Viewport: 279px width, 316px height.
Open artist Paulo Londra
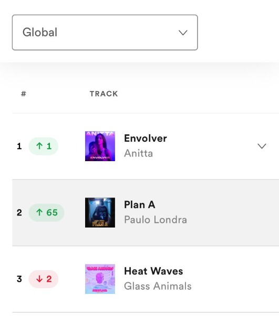156,220
